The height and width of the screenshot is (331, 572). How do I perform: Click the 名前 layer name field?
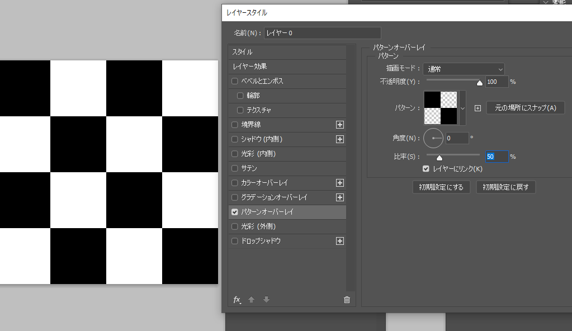(322, 33)
